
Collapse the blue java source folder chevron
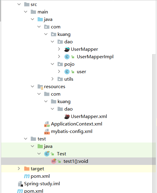tap(32, 19)
